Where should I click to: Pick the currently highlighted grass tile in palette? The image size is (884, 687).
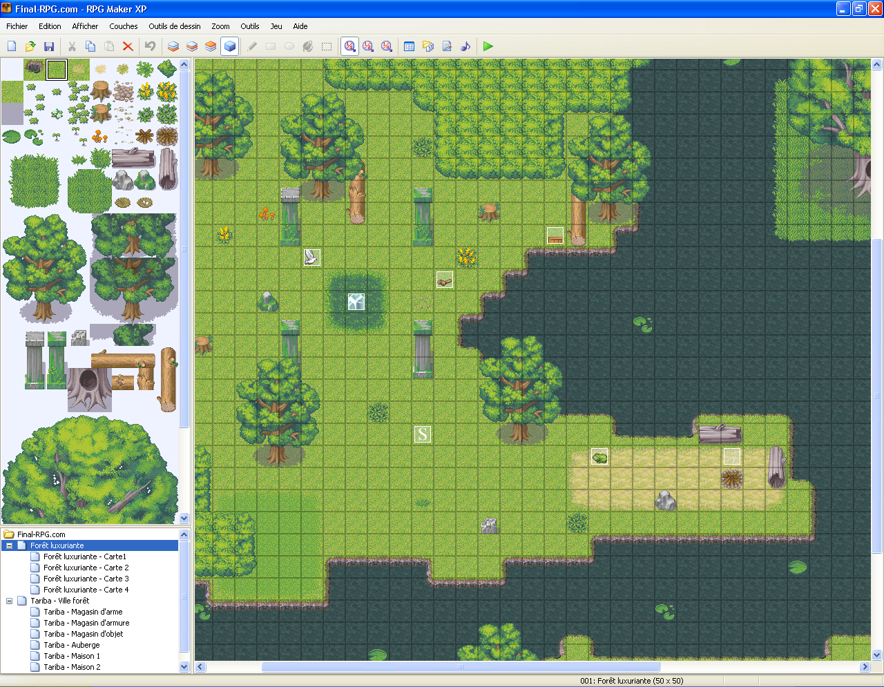click(57, 70)
